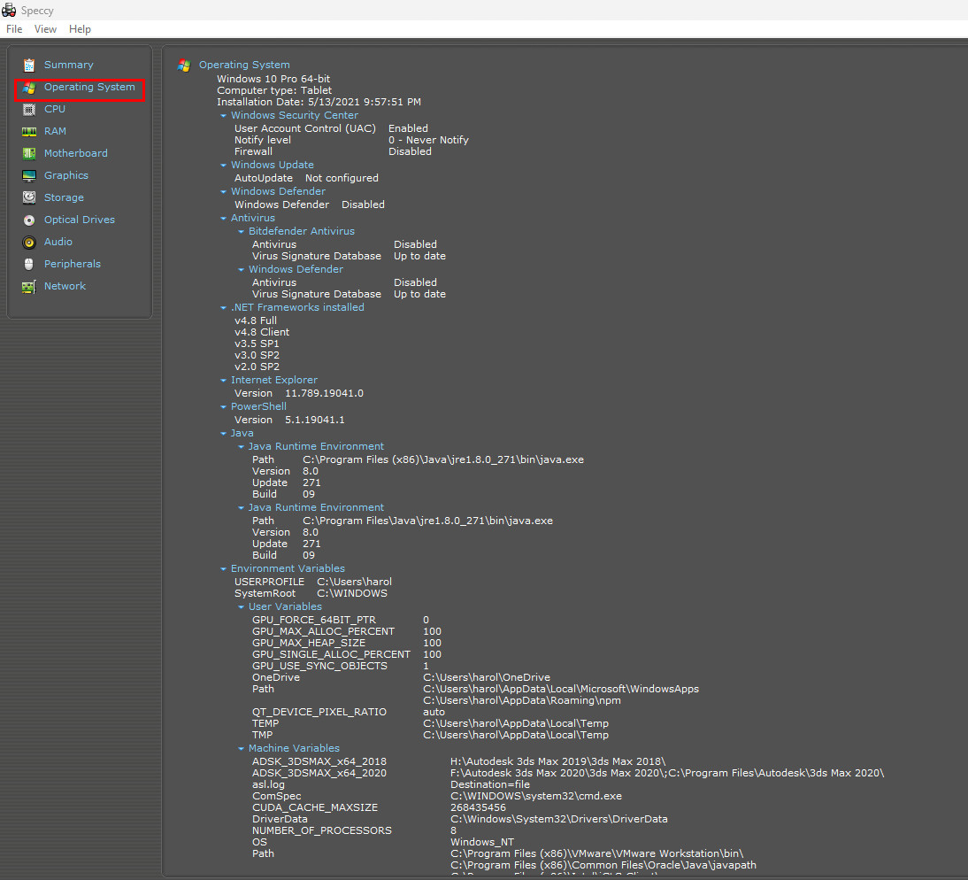968x880 pixels.
Task: Click the Motherboard icon in sidebar
Action: point(29,154)
